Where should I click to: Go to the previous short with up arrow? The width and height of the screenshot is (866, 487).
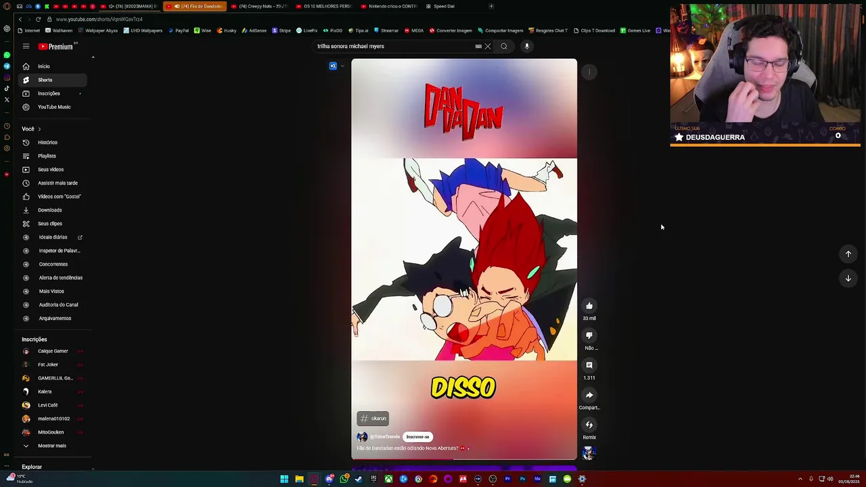848,254
